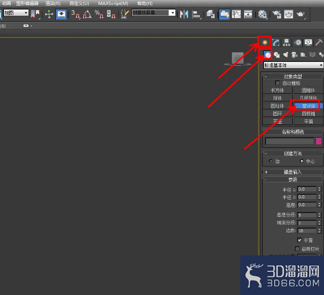The width and height of the screenshot is (324, 295).
Task: Toggle the Graphite ribbon icon
Action: coord(224,14)
